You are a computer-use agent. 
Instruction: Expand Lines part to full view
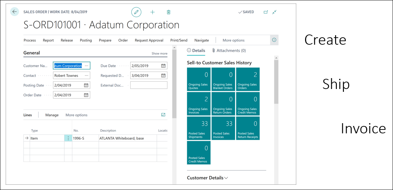[x=163, y=115]
